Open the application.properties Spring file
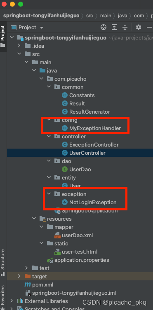Viewport: 153px width, 310px height. click(78, 260)
